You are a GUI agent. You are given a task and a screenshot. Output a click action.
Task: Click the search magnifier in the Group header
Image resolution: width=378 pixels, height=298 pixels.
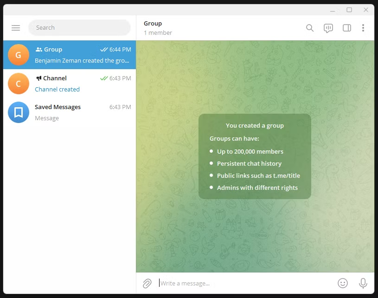coord(309,28)
